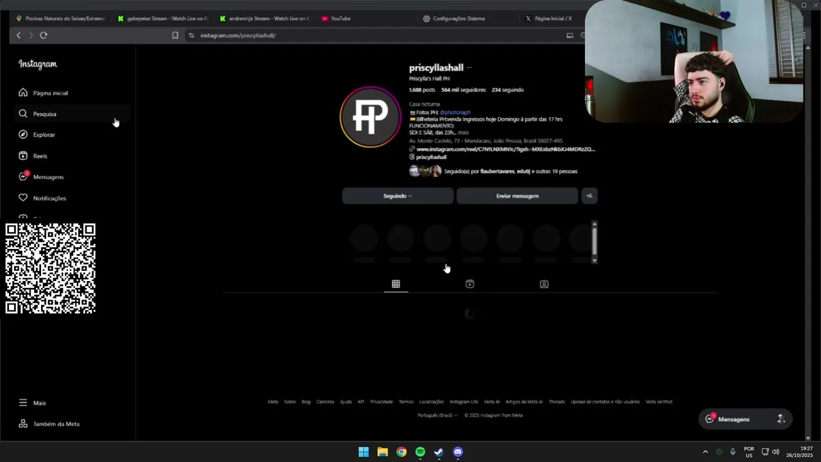Show the 564 mil seguidores list
Viewport: 821px width, 462px height.
[463, 90]
